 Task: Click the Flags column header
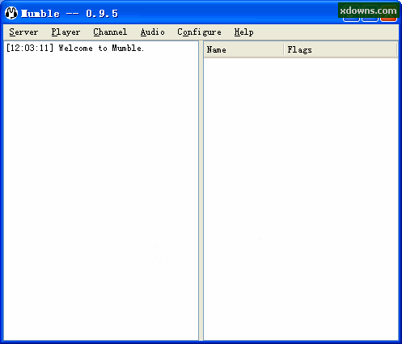point(341,49)
